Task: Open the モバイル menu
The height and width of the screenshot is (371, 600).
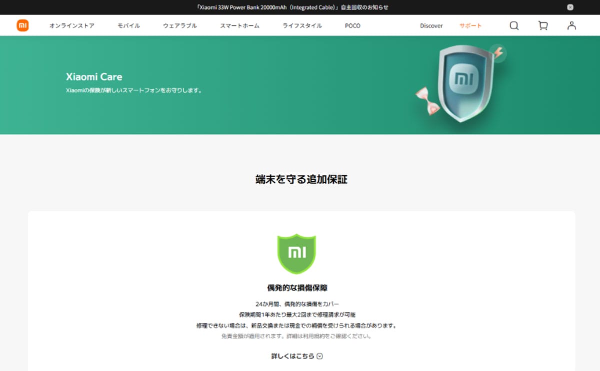Action: 128,25
